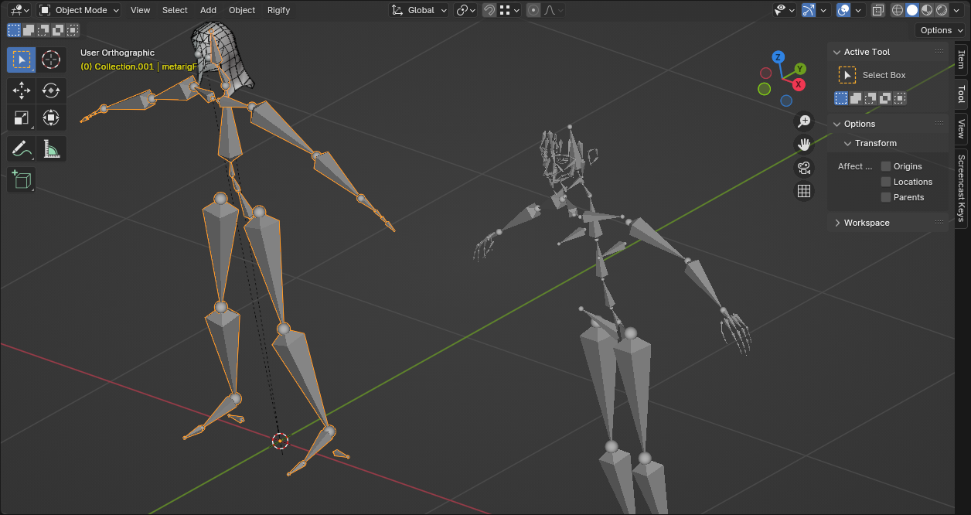This screenshot has height=515, width=971.
Task: Collapse the Transform subpanel
Action: coord(847,143)
